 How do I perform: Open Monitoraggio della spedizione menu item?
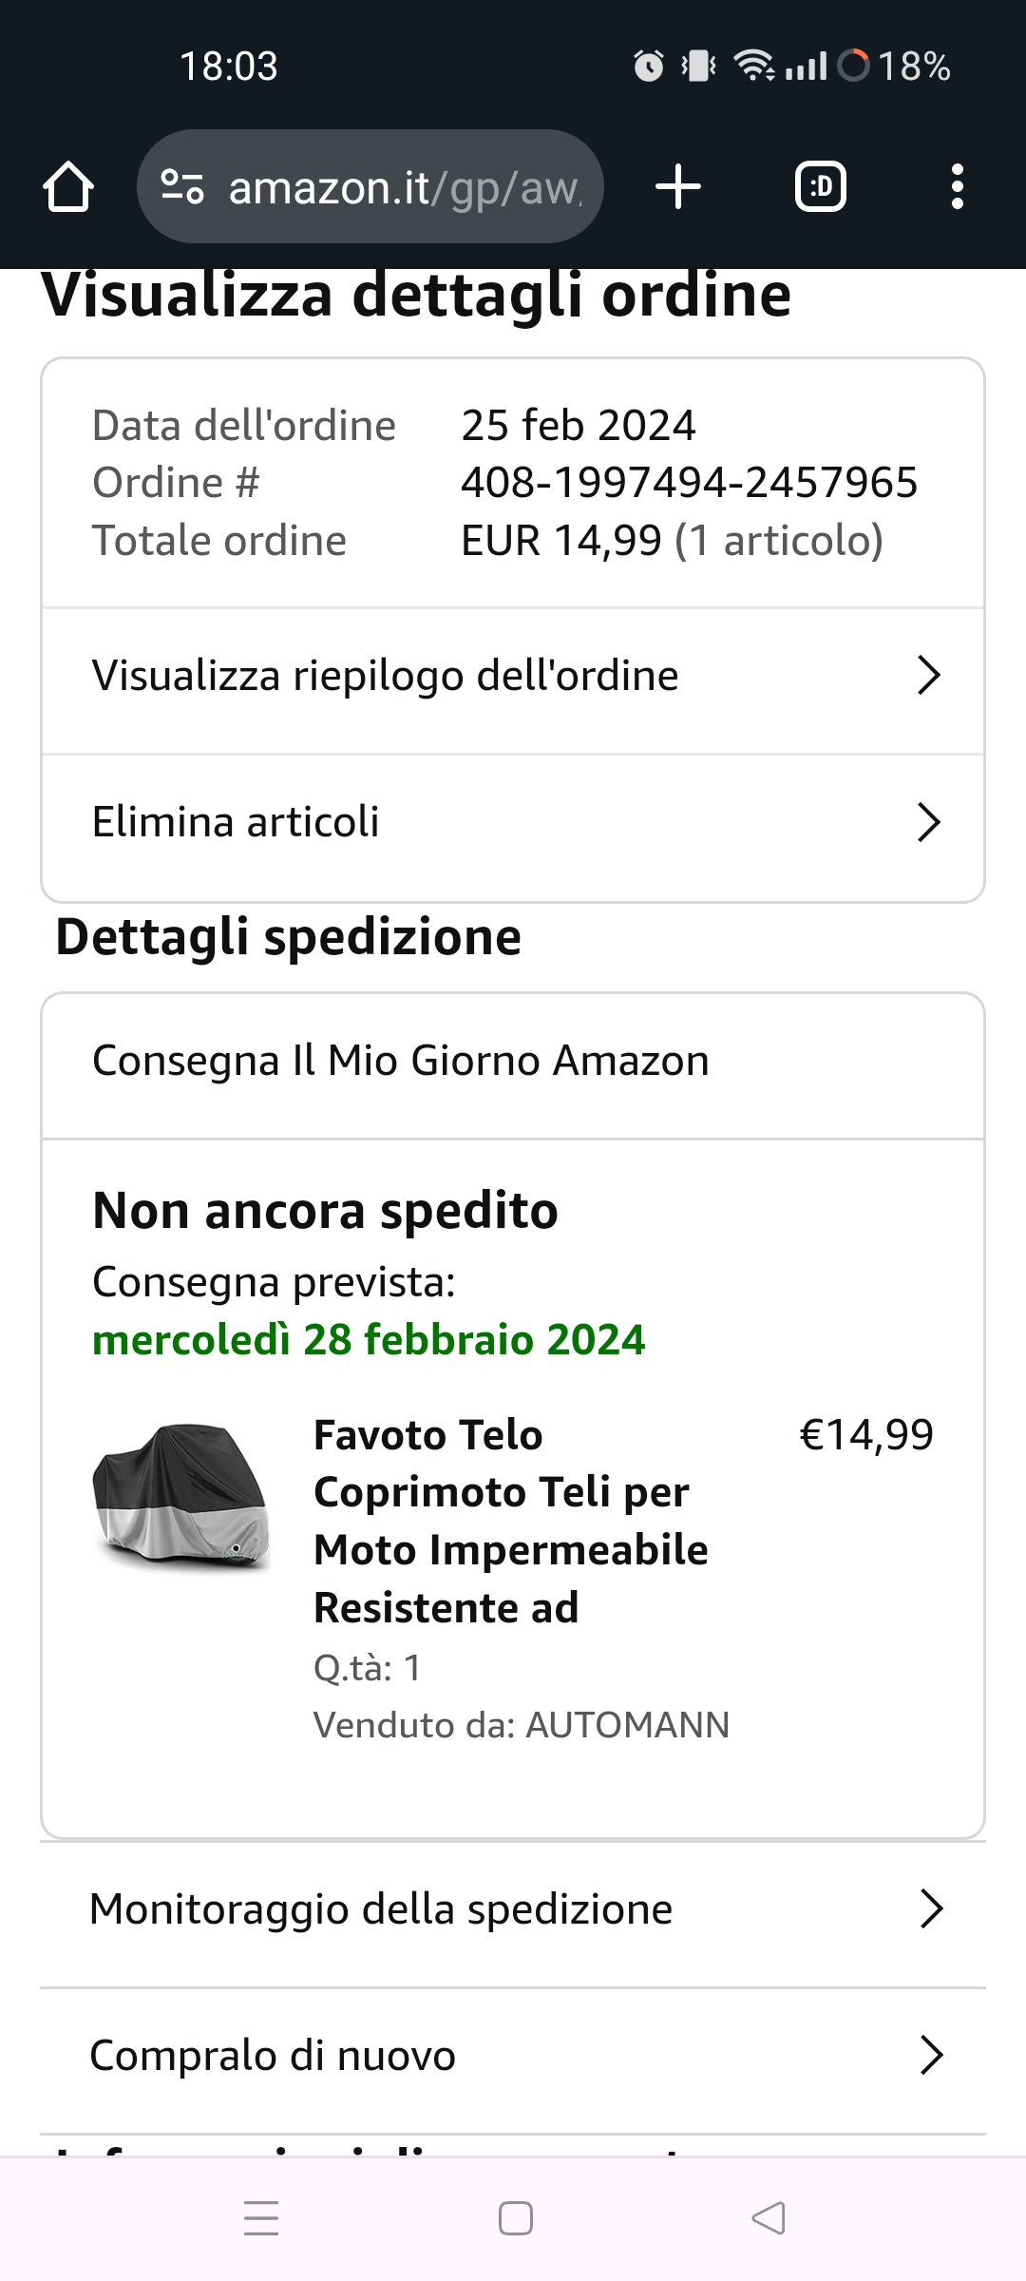381,1908
